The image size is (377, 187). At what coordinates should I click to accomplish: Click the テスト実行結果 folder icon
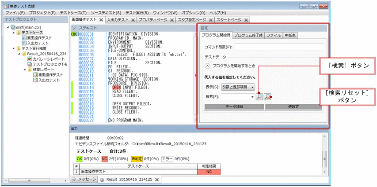click(x=19, y=48)
